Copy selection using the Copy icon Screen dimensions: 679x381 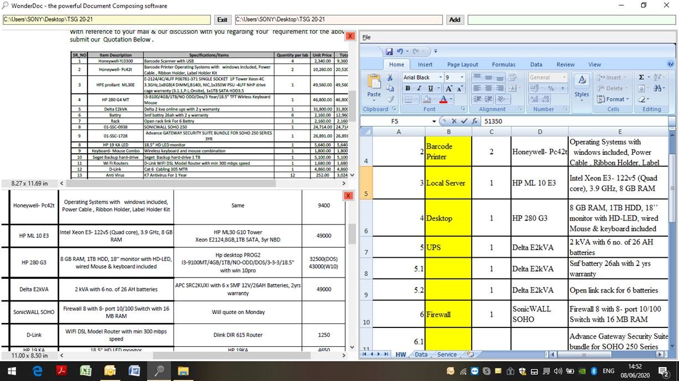390,88
